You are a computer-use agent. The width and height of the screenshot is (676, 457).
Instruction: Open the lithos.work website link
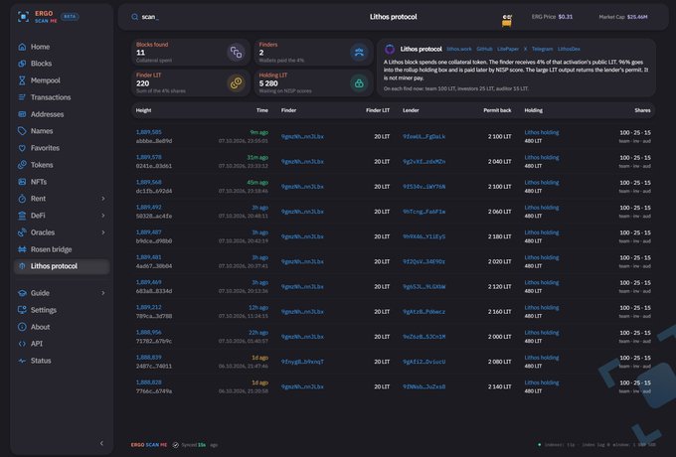pos(459,49)
